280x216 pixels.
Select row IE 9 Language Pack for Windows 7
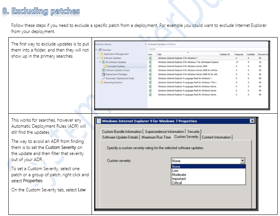(208, 78)
